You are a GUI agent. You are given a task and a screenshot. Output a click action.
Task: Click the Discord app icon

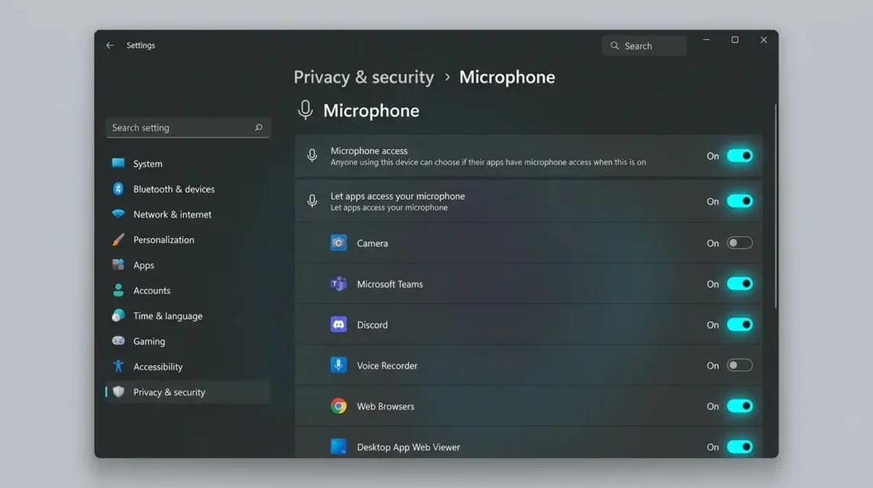[338, 324]
